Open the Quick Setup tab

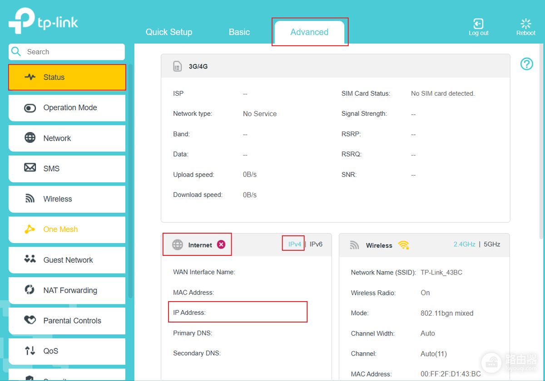pyautogui.click(x=169, y=32)
